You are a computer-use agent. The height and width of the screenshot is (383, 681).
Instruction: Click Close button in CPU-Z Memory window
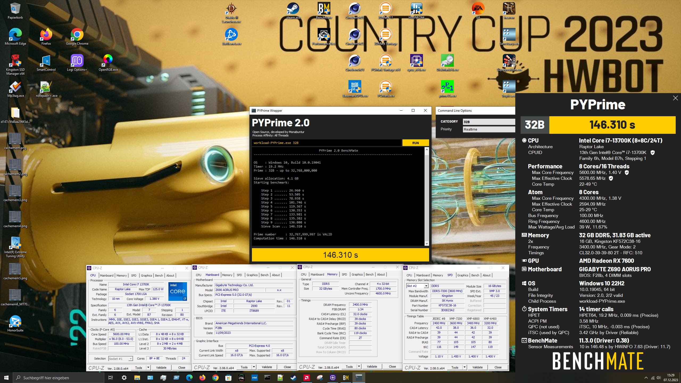pyautogui.click(x=392, y=367)
